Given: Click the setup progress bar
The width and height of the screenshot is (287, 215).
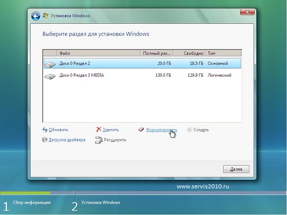Looking at the screenshot, I should click(x=143, y=193).
